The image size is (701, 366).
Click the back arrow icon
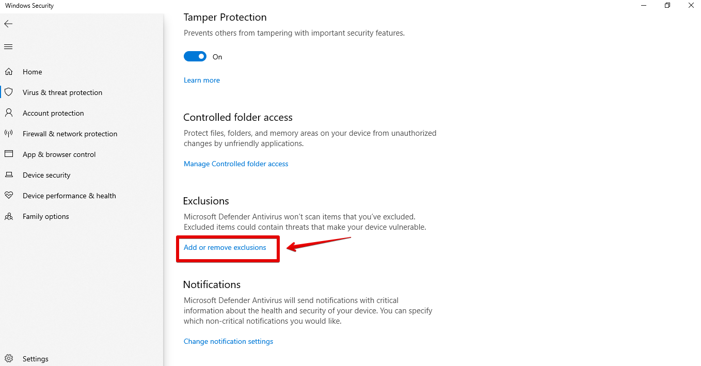(x=8, y=24)
